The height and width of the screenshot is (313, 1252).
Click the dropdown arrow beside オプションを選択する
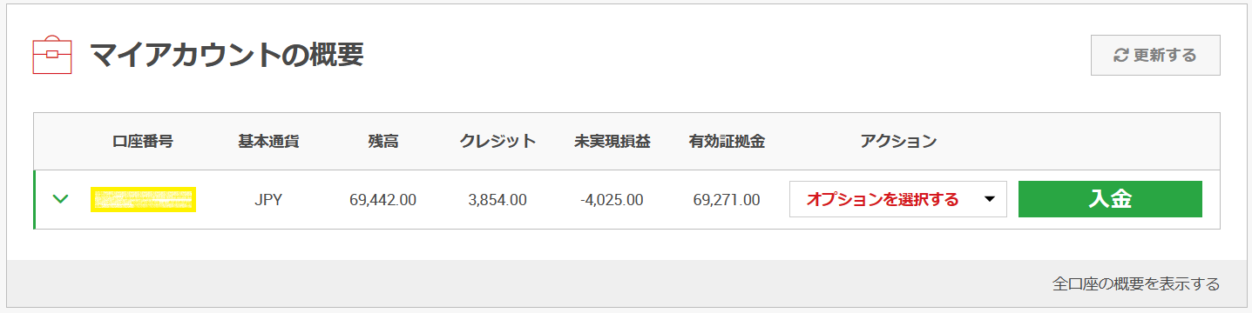[989, 199]
